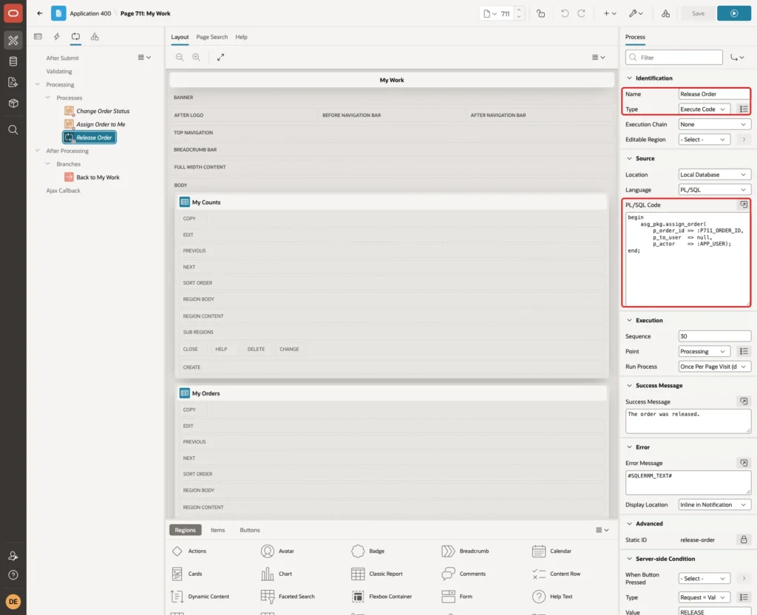The image size is (757, 615).
Task: Open the Point Processing dropdown
Action: (704, 351)
